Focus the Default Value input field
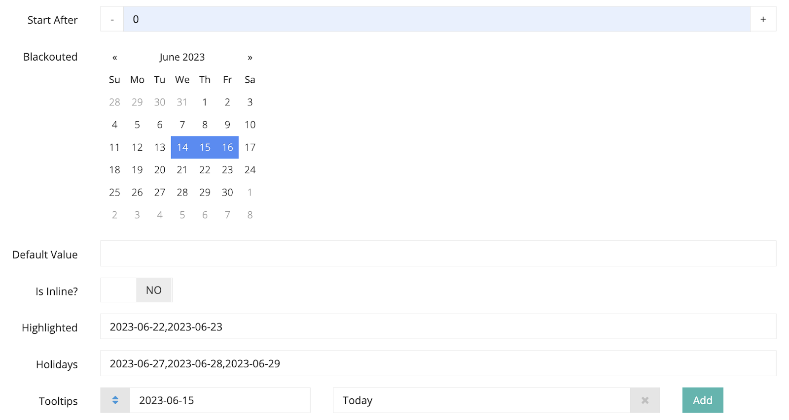 (x=438, y=254)
